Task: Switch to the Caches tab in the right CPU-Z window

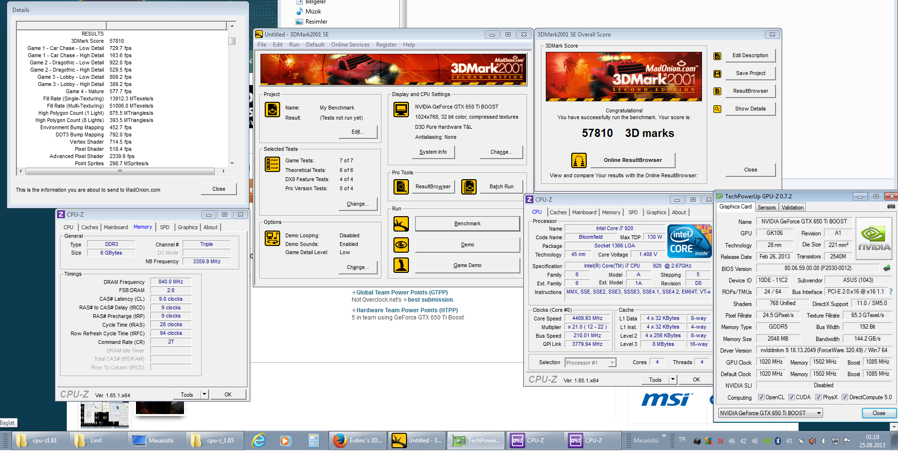Action: point(558,212)
